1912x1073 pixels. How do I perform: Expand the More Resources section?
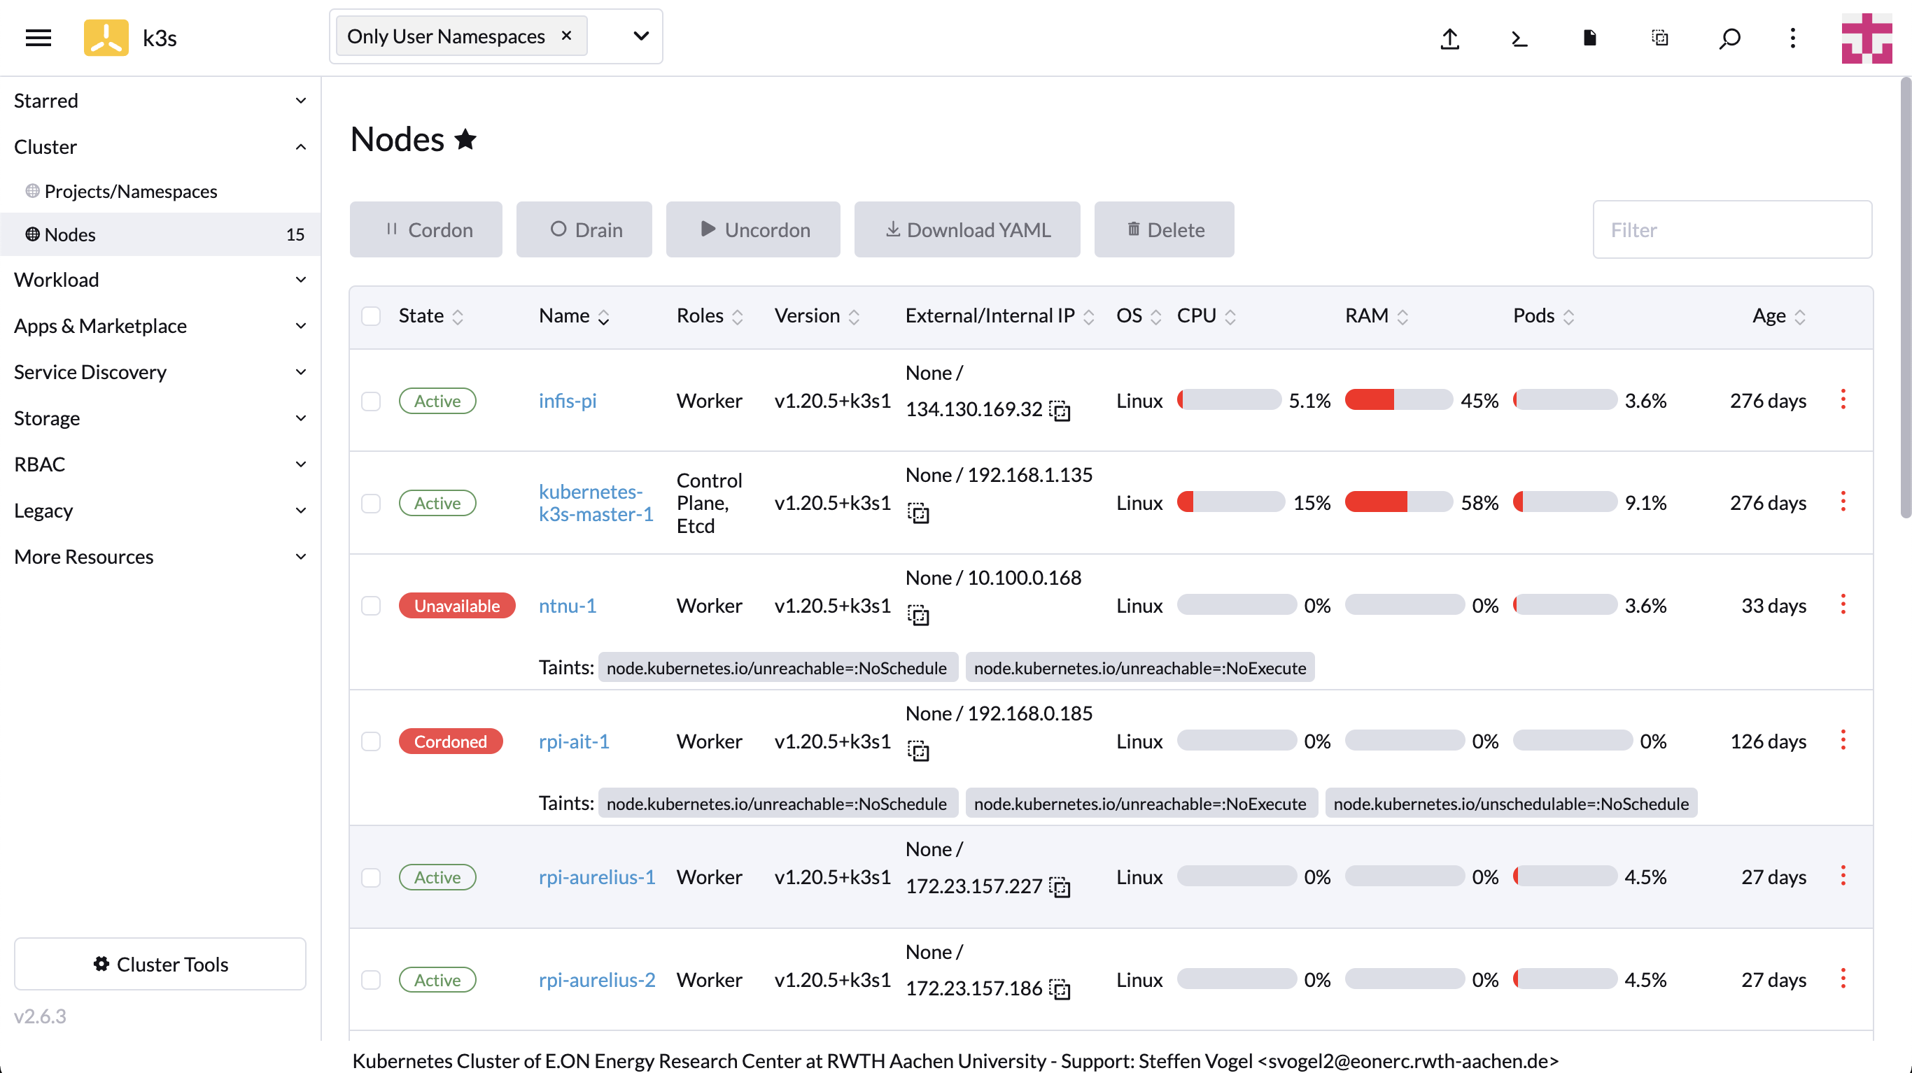pos(160,556)
